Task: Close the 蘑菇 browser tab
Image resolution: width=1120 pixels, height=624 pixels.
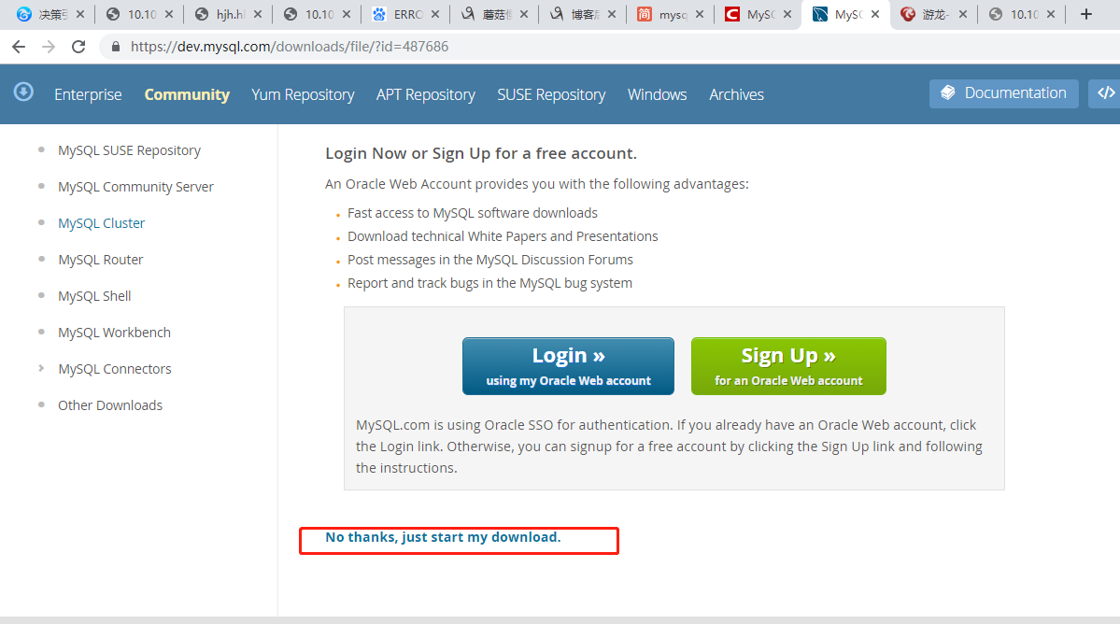Action: (x=524, y=14)
